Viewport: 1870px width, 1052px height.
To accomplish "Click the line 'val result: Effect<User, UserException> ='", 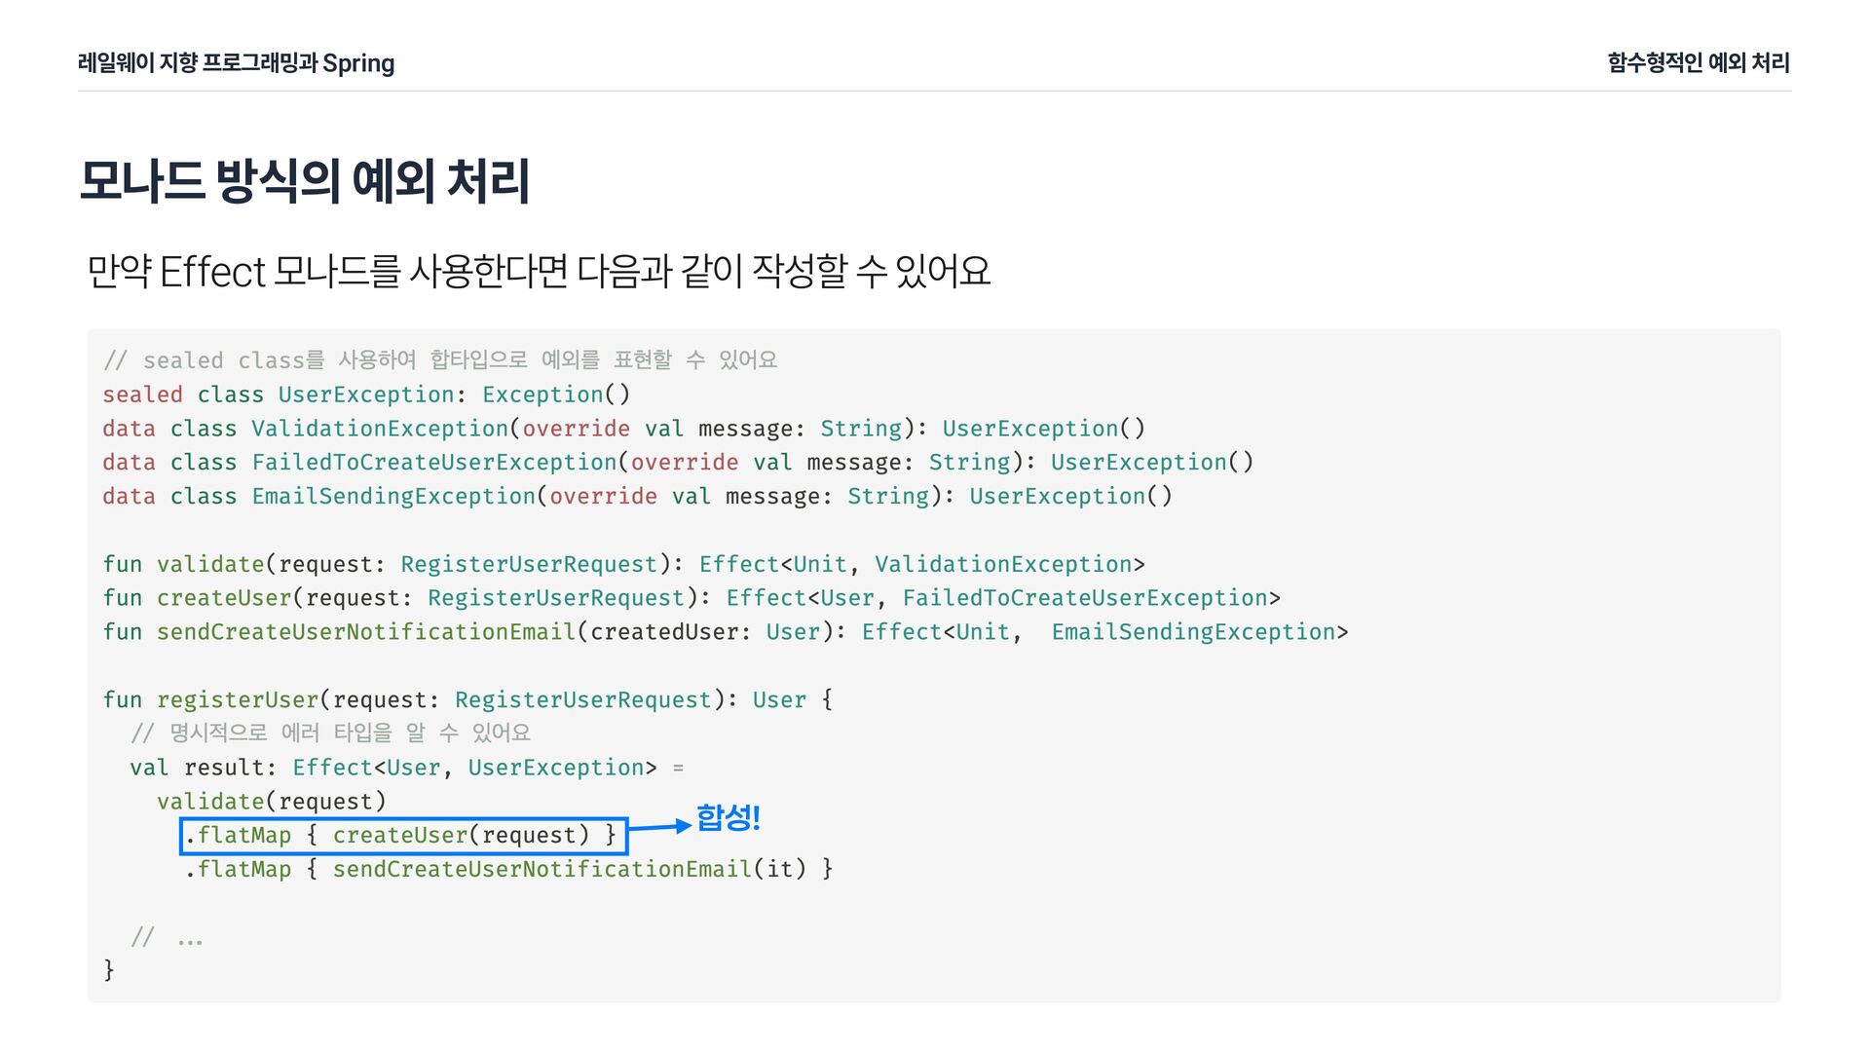I will tap(407, 768).
